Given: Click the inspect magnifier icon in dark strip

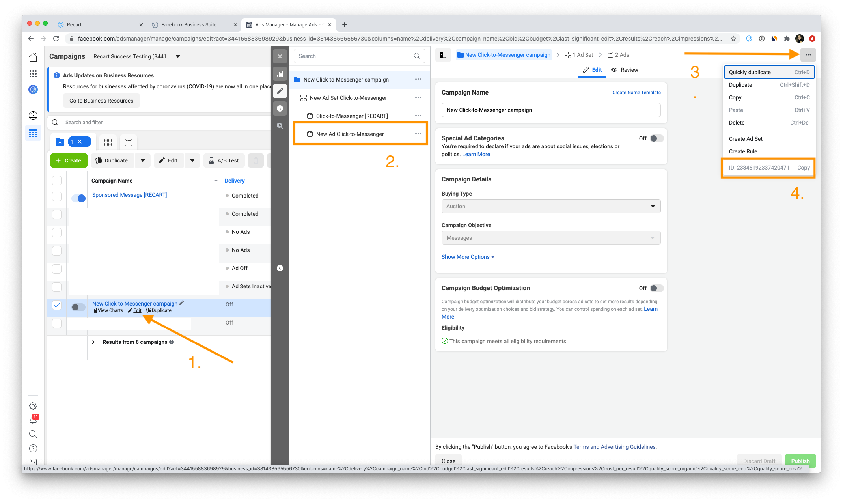Looking at the screenshot, I should (x=280, y=126).
